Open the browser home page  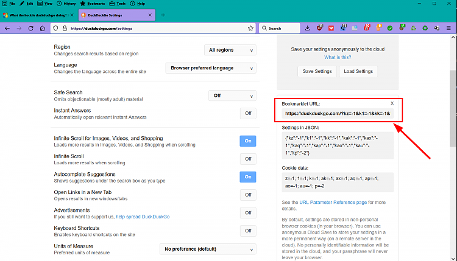pos(42,28)
